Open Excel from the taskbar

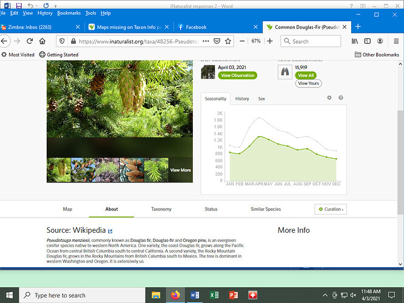coord(214,295)
